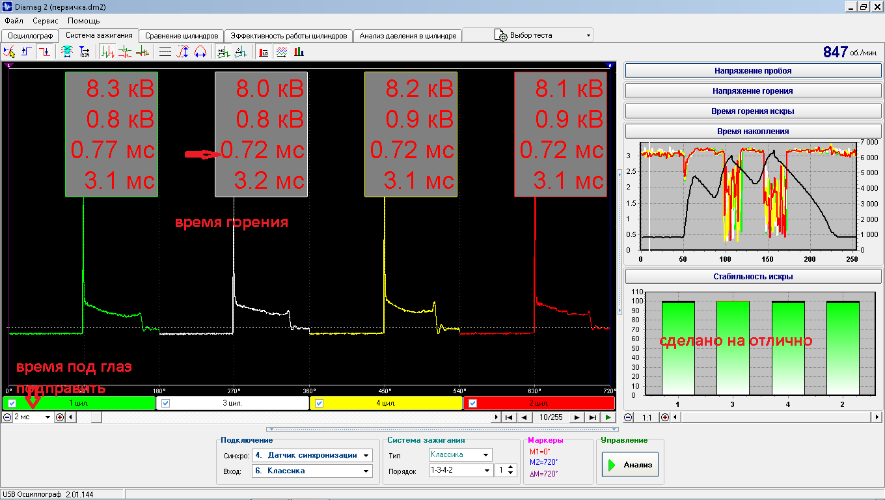
Task: Show cylinders in stacked raster view
Action: point(125,52)
